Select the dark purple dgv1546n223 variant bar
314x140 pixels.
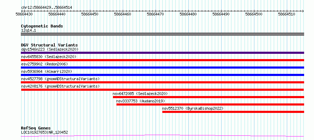162,53
